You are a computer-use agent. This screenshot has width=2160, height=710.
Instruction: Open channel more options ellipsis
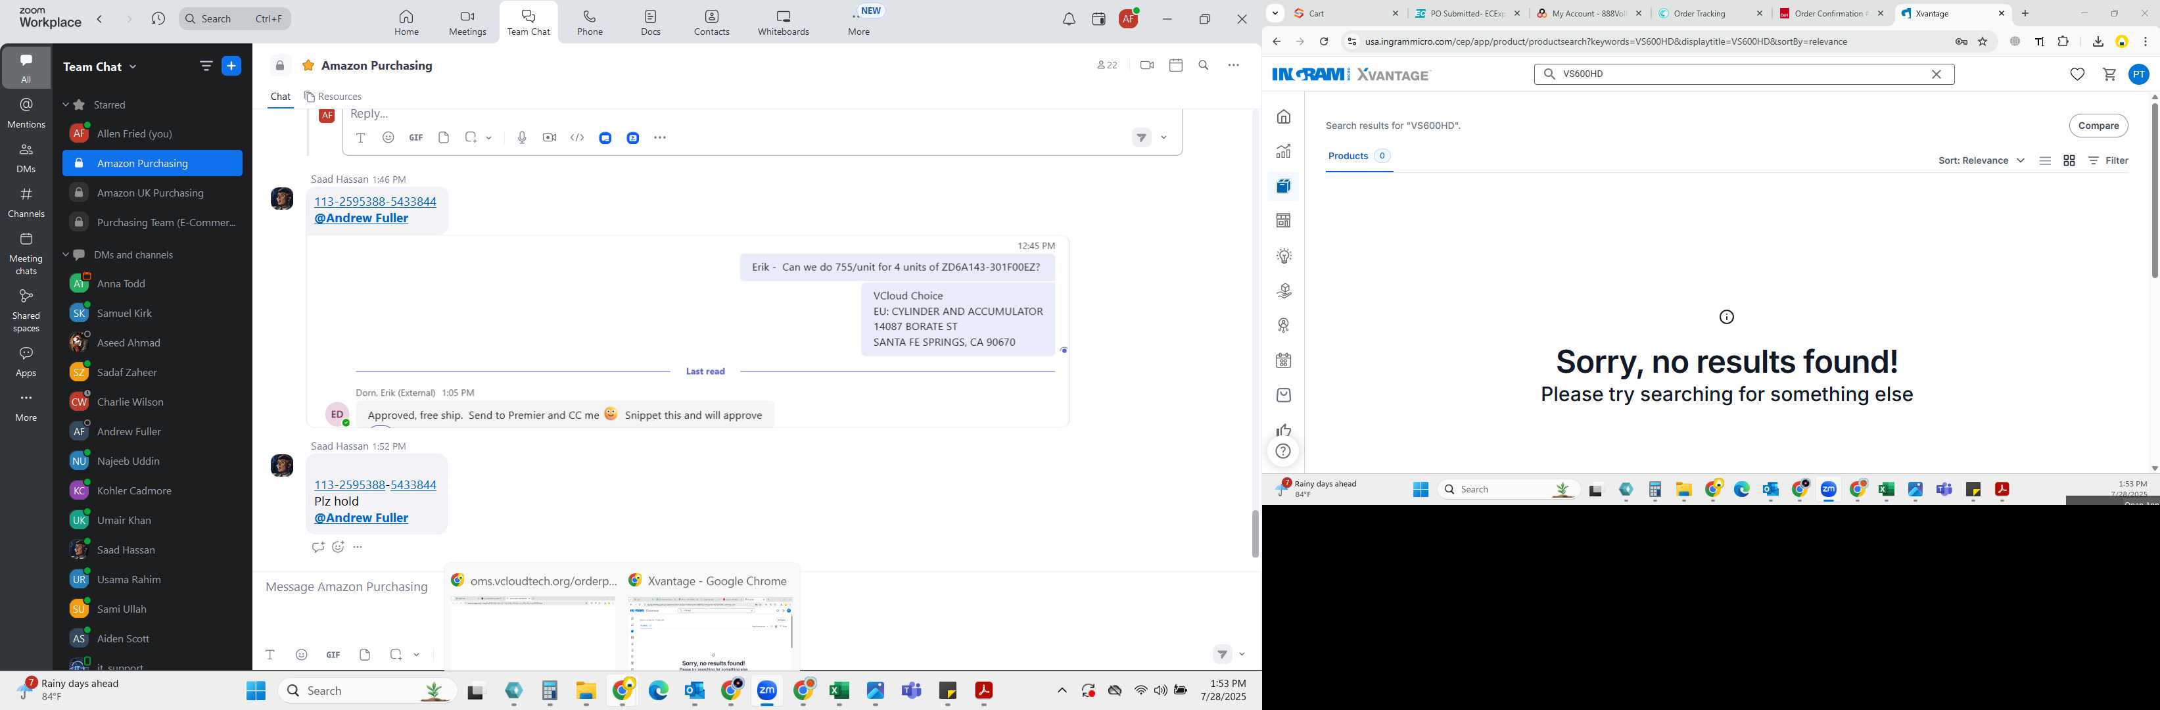[x=1233, y=65]
